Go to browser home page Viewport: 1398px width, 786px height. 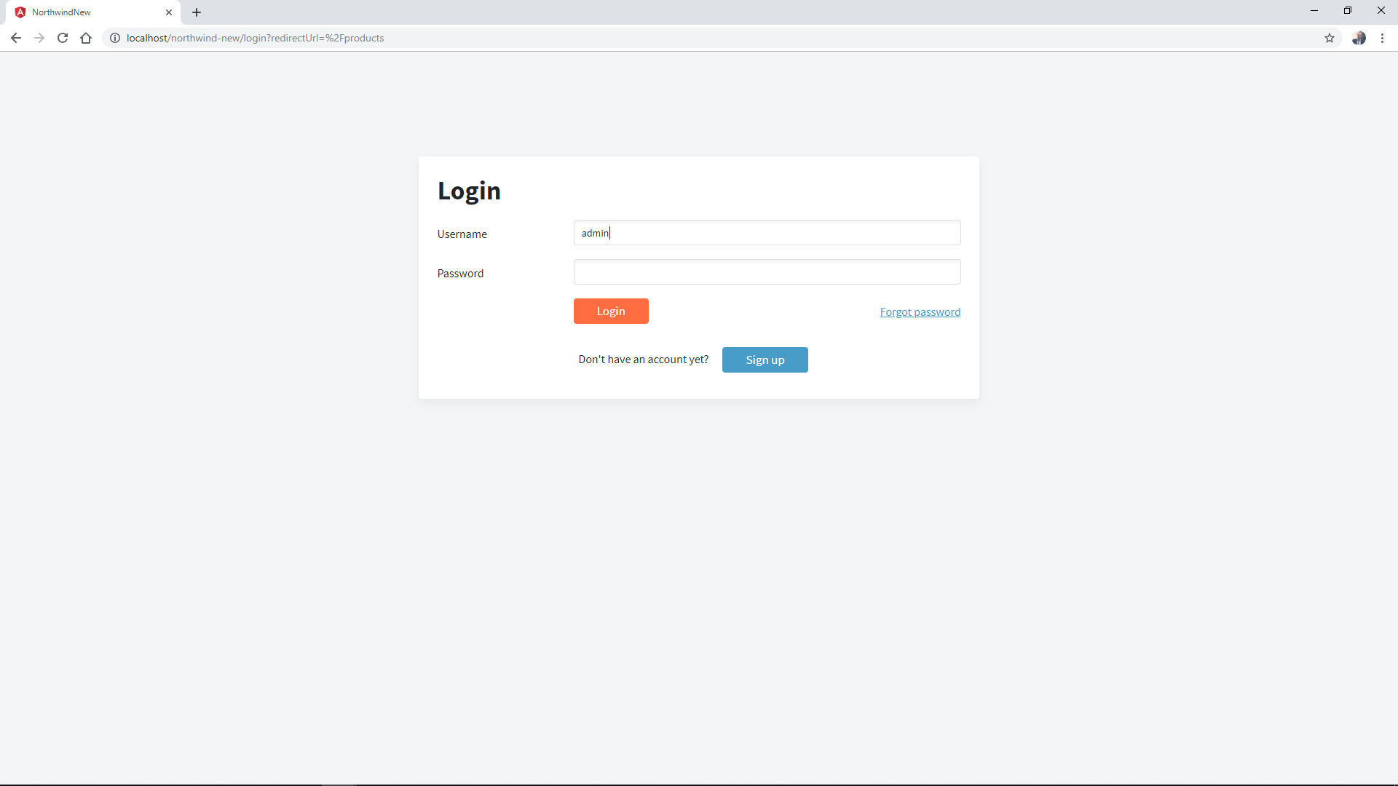coord(86,38)
